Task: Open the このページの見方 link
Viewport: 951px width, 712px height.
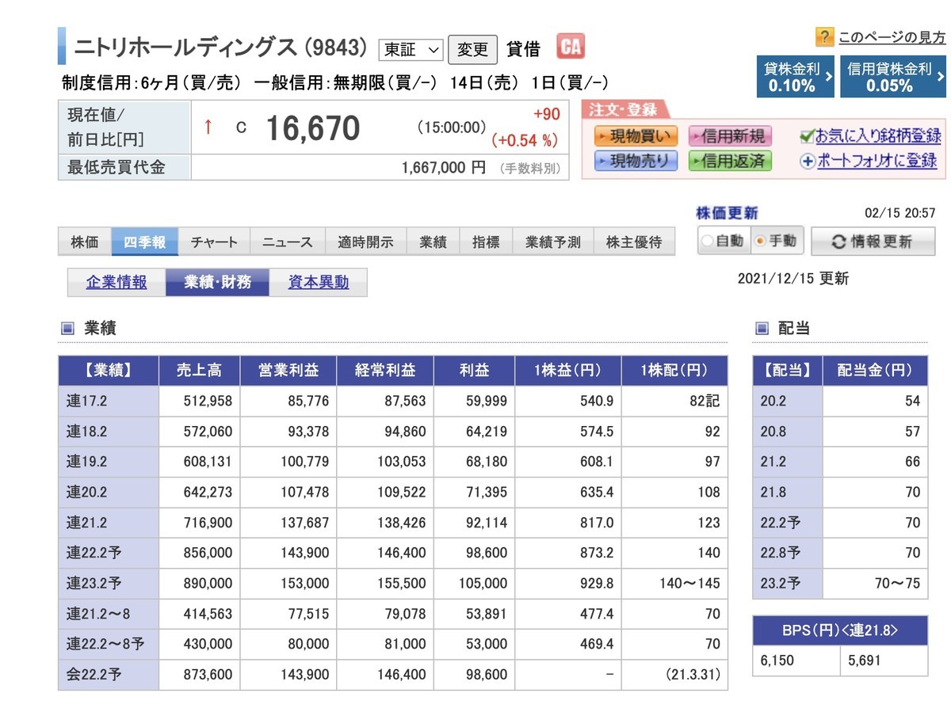Action: [x=892, y=37]
